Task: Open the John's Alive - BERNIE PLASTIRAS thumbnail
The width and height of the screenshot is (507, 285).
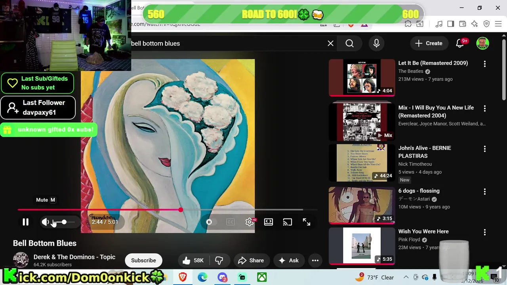Action: [x=362, y=163]
